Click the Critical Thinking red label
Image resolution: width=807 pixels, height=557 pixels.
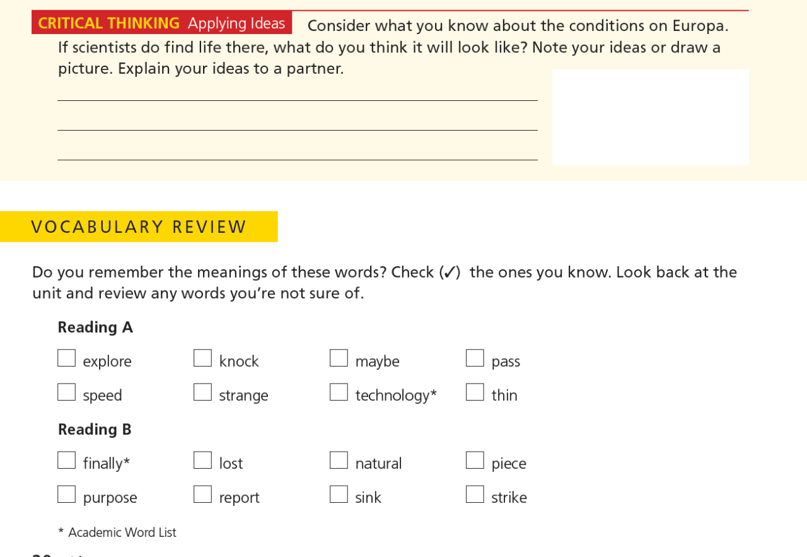[161, 23]
